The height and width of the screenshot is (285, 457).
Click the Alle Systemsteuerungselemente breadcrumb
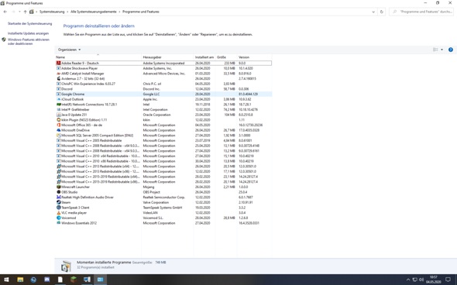coord(93,12)
